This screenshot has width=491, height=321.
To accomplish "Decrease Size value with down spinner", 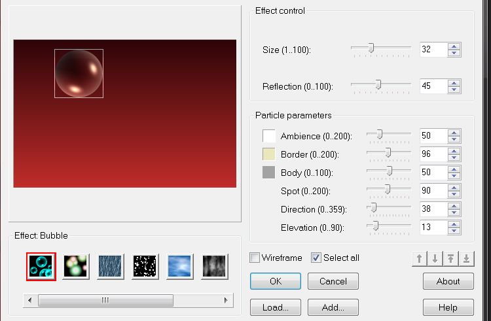I will [x=454, y=53].
